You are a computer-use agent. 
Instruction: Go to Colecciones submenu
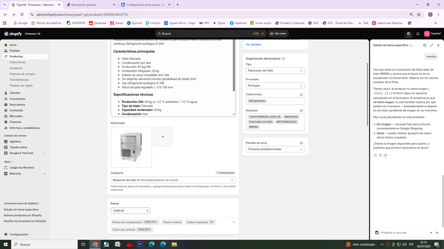point(17,62)
